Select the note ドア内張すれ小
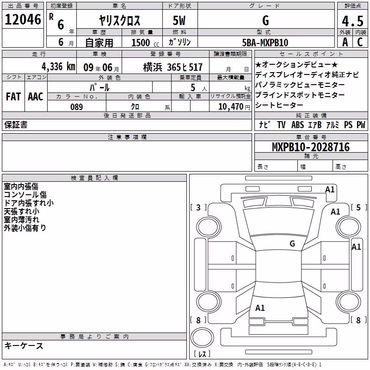This screenshot has width=370, height=370. [29, 203]
